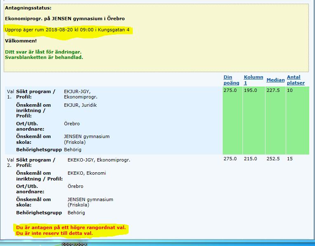Select the 195.0 value in the green row
This screenshot has width=315, height=246.
251,90
